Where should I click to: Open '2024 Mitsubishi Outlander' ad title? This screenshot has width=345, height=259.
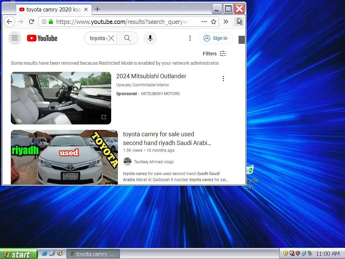pyautogui.click(x=151, y=76)
